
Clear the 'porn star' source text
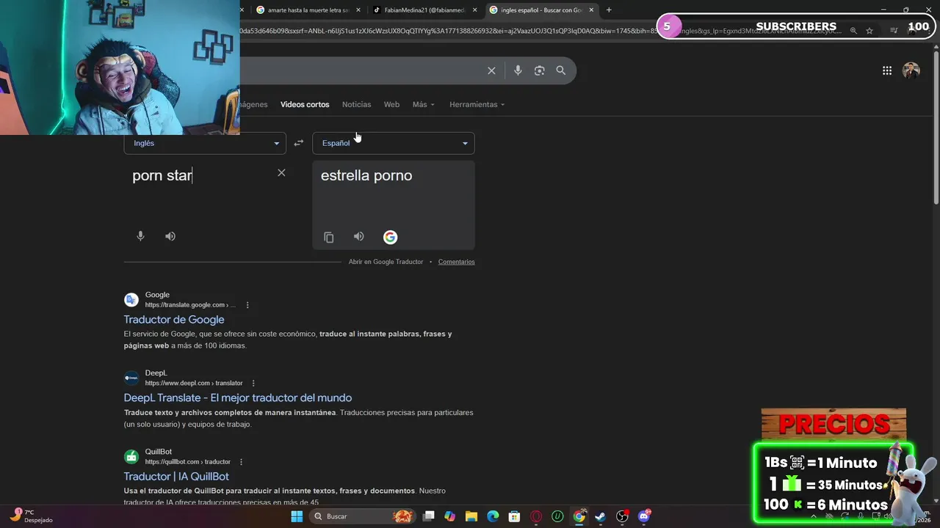281,173
